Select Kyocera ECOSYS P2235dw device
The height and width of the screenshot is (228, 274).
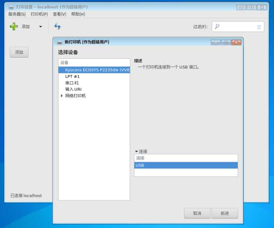click(94, 70)
